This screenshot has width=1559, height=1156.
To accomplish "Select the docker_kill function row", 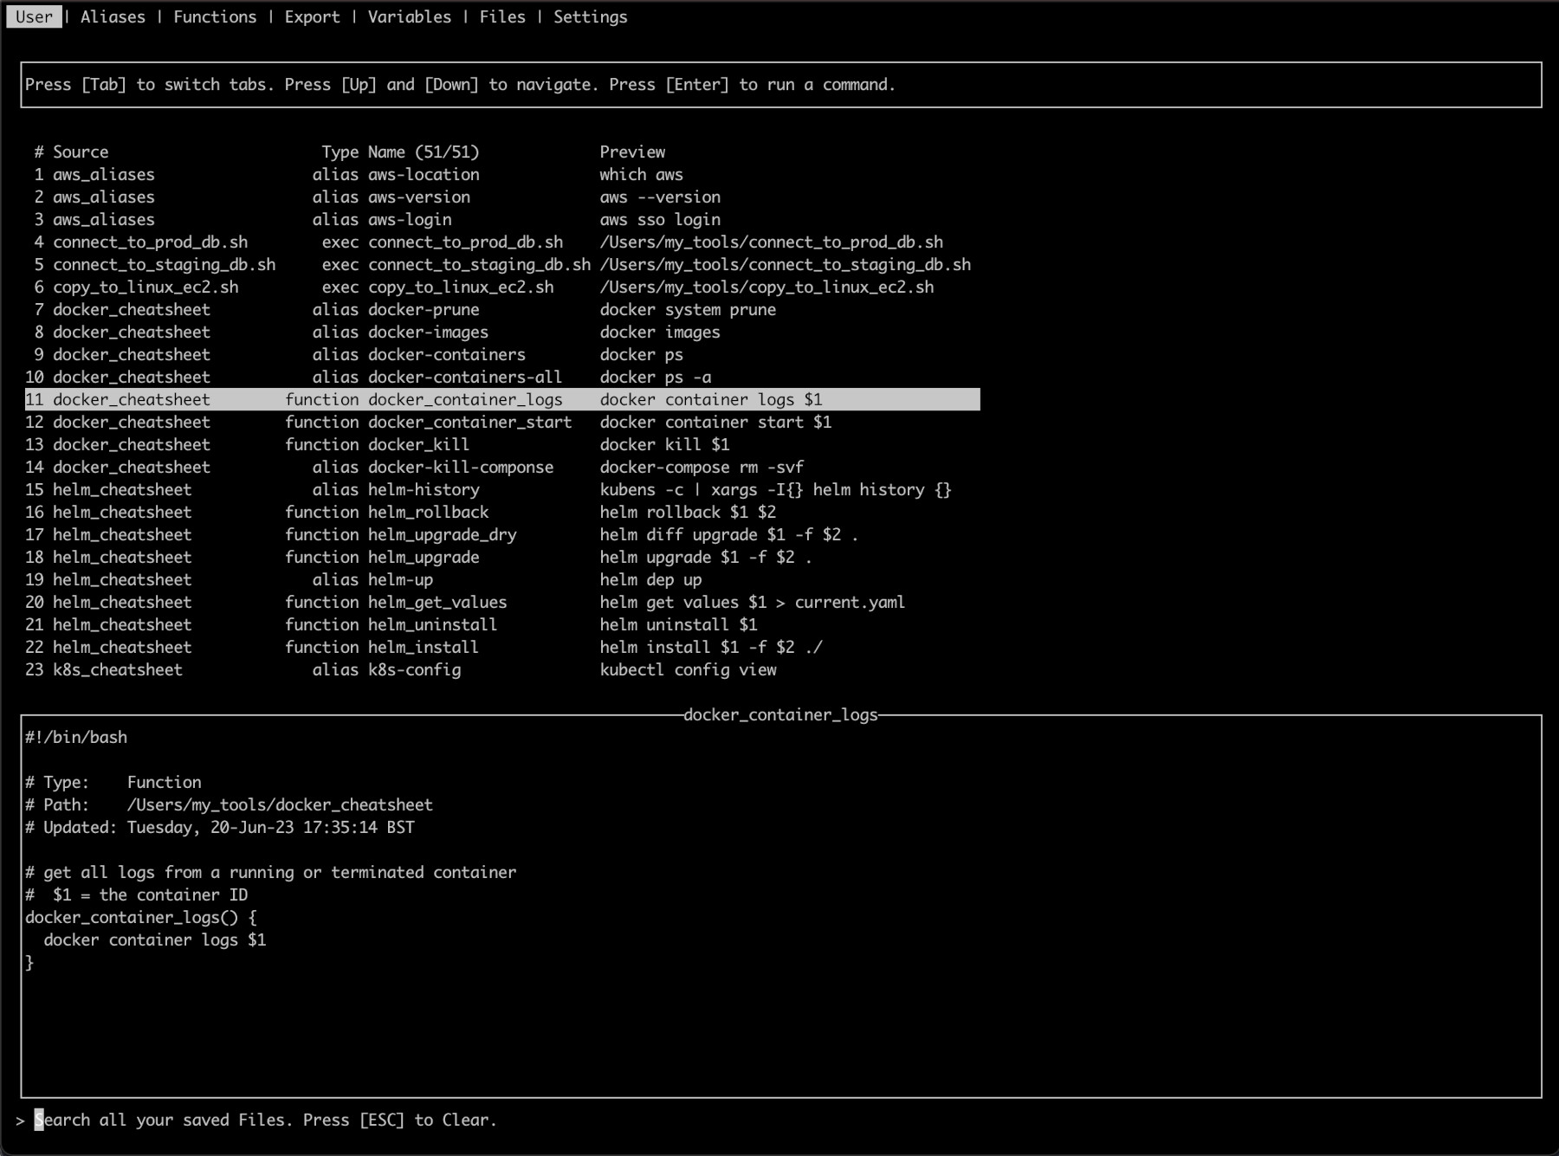I will pos(418,445).
